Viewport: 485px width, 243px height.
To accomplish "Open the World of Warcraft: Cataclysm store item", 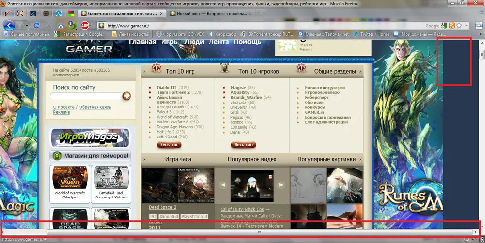I will [70, 184].
